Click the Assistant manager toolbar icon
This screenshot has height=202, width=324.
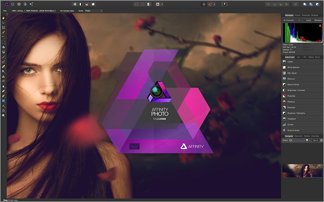[x=225, y=4]
